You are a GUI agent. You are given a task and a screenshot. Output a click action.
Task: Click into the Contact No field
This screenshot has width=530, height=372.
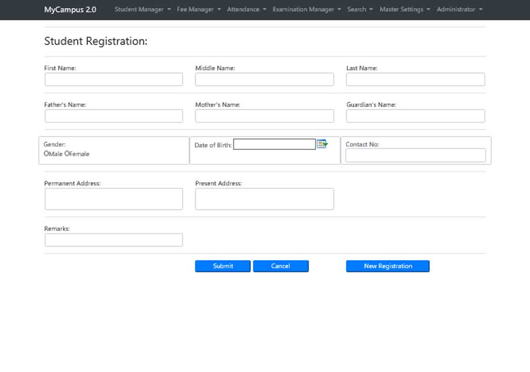[415, 155]
